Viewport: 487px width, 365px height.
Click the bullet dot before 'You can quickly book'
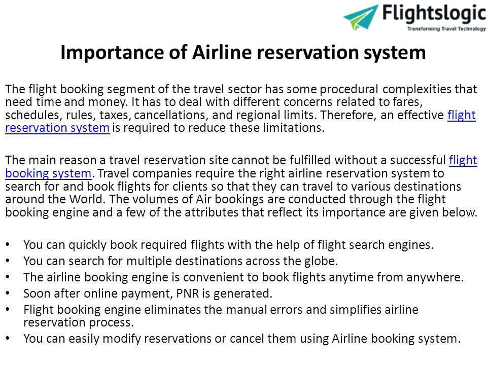[x=8, y=245]
